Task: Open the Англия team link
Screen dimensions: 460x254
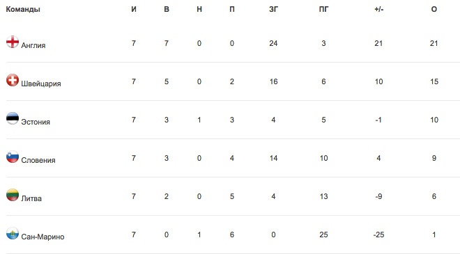Action: pyautogui.click(x=33, y=45)
